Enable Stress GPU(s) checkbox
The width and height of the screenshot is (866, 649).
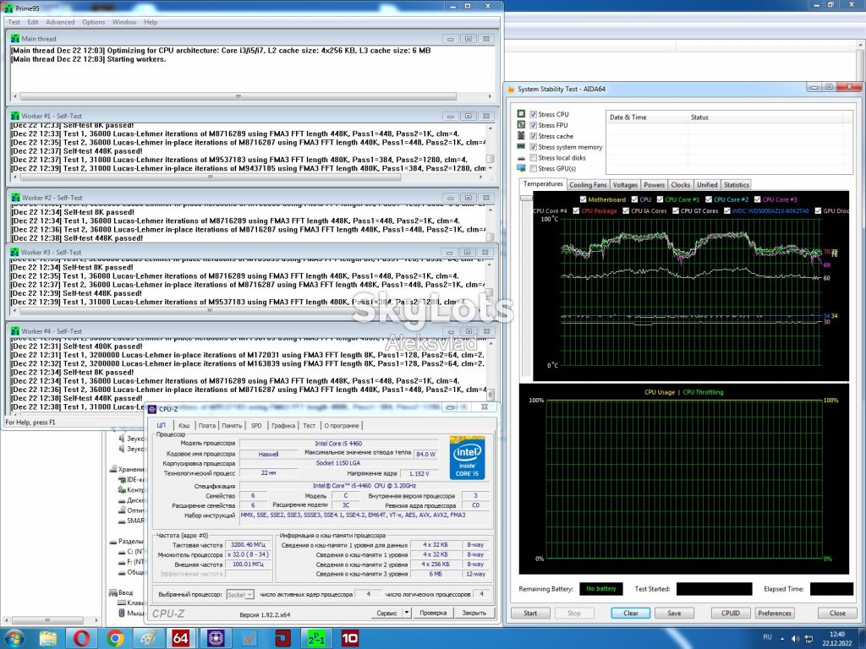534,168
